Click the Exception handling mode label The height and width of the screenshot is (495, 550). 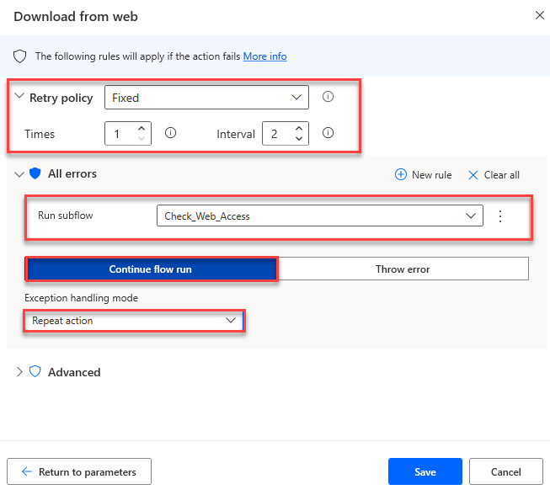(x=81, y=298)
